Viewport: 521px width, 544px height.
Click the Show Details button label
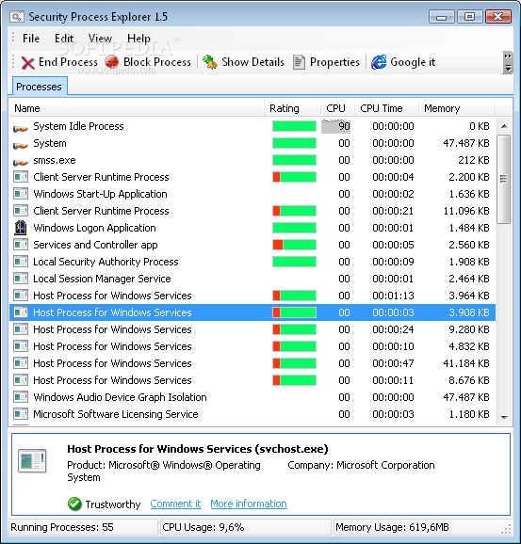click(252, 62)
